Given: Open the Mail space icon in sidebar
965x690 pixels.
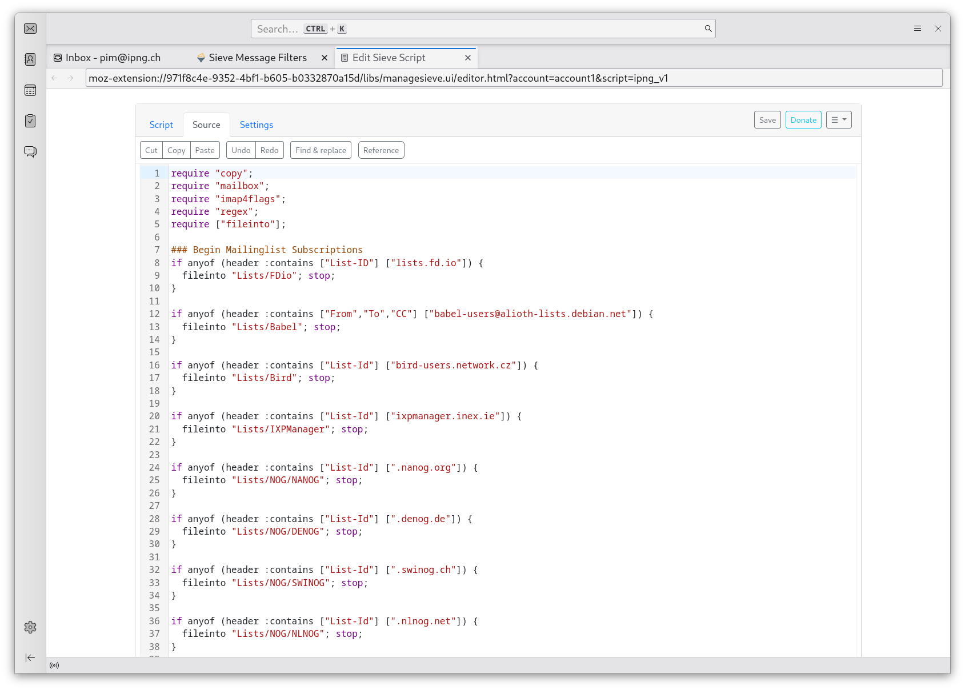Looking at the screenshot, I should click(30, 29).
